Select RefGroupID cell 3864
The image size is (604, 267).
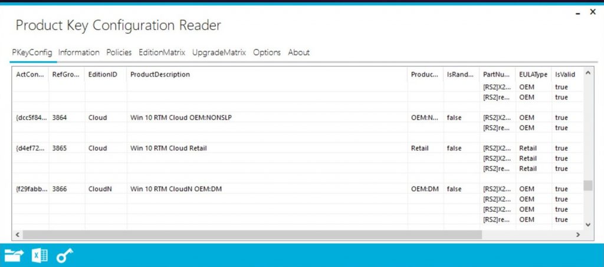click(67, 118)
